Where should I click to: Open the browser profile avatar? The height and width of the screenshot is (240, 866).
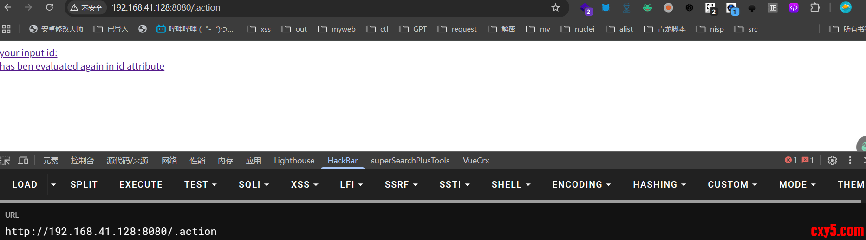846,7
